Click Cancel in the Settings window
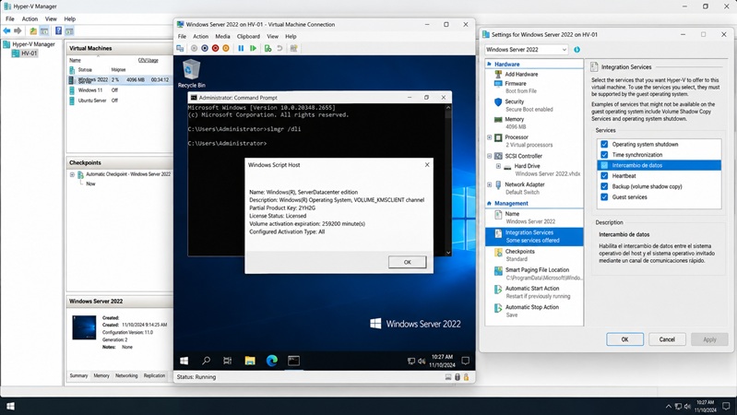Screen dimensions: 737x415 pos(667,339)
